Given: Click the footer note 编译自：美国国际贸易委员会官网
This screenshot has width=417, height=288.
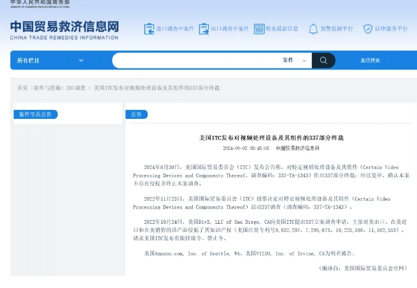Looking at the screenshot, I should click(363, 268).
